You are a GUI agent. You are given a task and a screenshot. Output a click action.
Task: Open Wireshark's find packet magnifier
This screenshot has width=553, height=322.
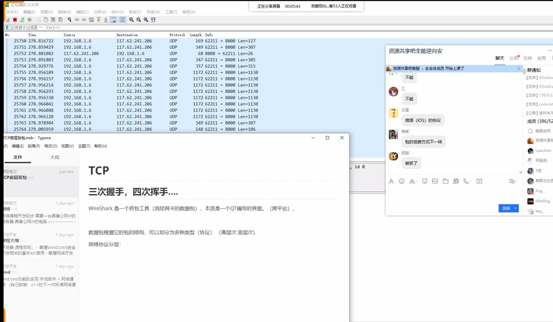69,20
